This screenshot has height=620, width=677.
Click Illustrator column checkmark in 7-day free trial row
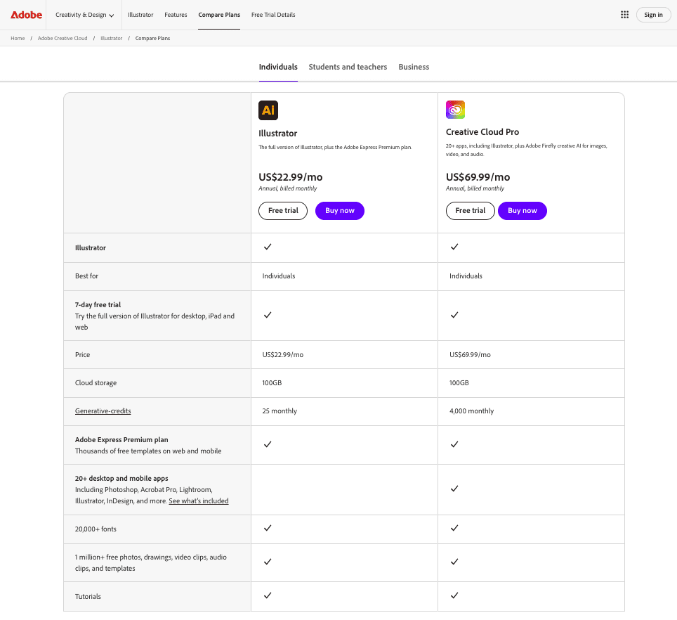click(268, 315)
